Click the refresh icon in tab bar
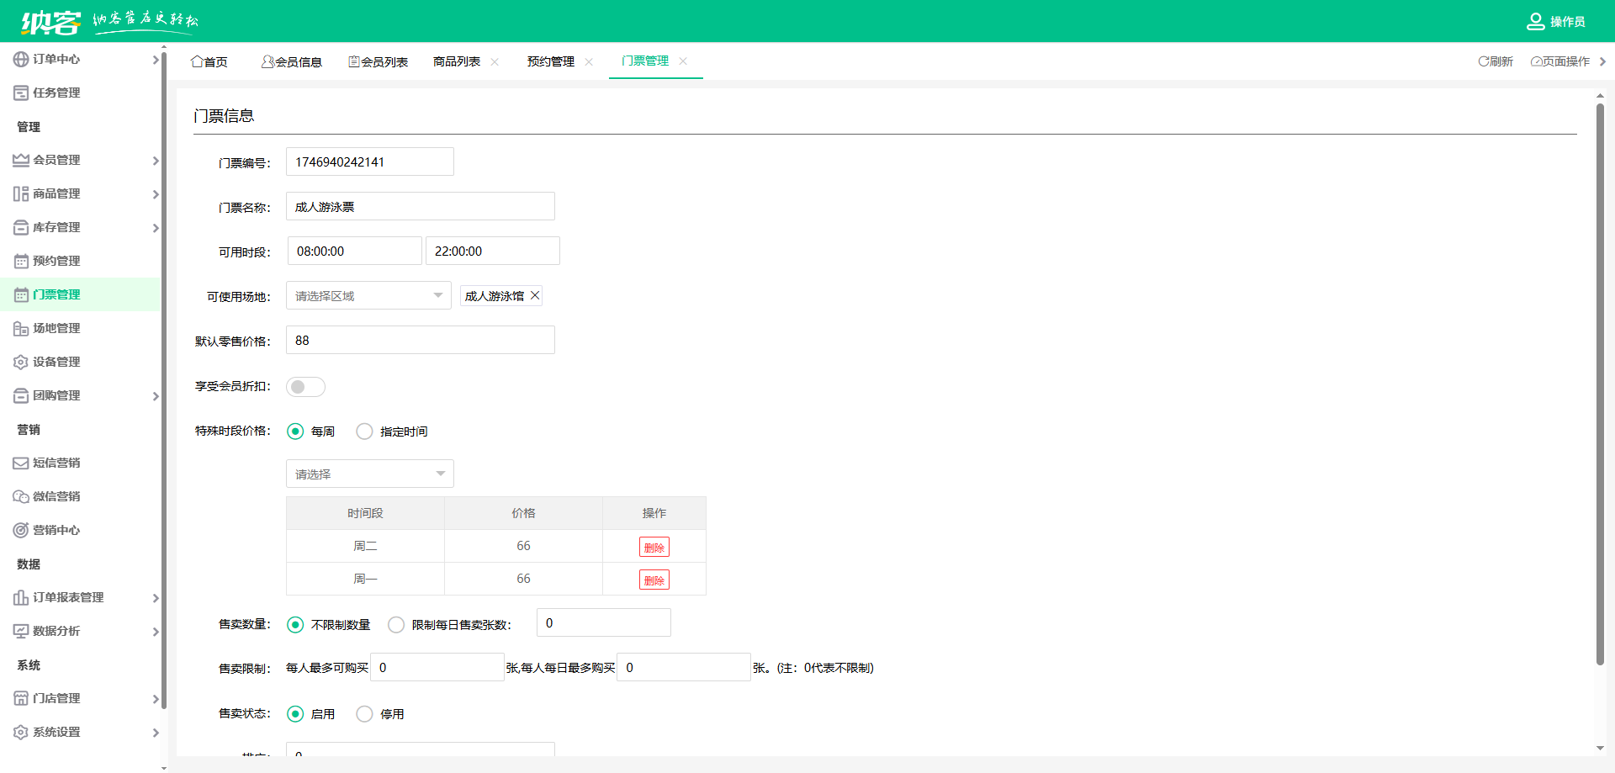The image size is (1615, 773). [x=1484, y=61]
